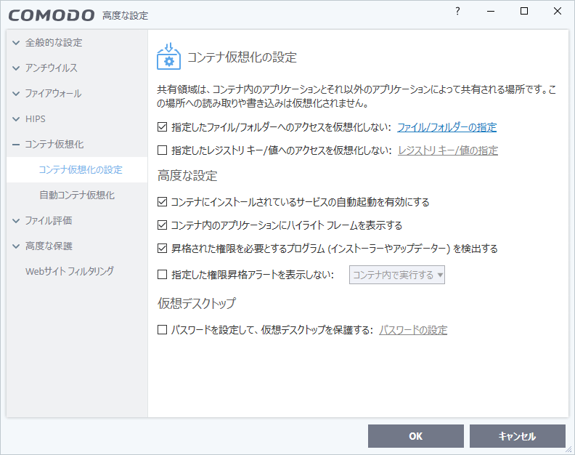Select コンテナ仮想化の設定 in the sidebar
This screenshot has width=575, height=455.
(81, 169)
